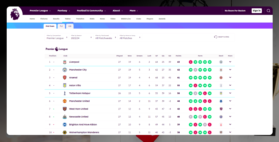This screenshot has height=142, width=279.
Task: Click Wolverhampton's next opponent badge
Action: [x=221, y=132]
